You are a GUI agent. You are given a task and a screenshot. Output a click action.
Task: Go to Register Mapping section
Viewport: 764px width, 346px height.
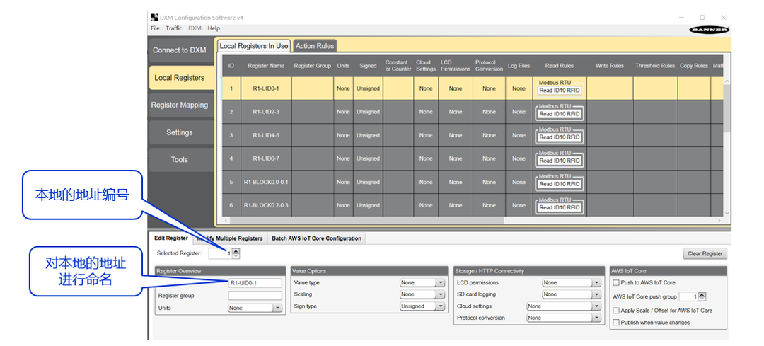pos(180,105)
